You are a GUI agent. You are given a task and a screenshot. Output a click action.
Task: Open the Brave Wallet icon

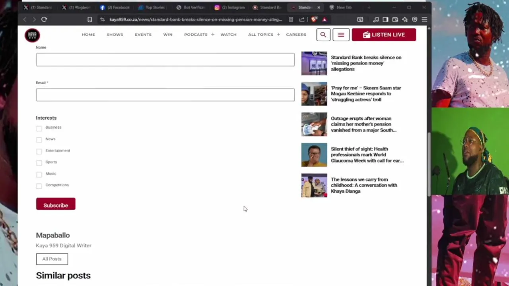[395, 19]
